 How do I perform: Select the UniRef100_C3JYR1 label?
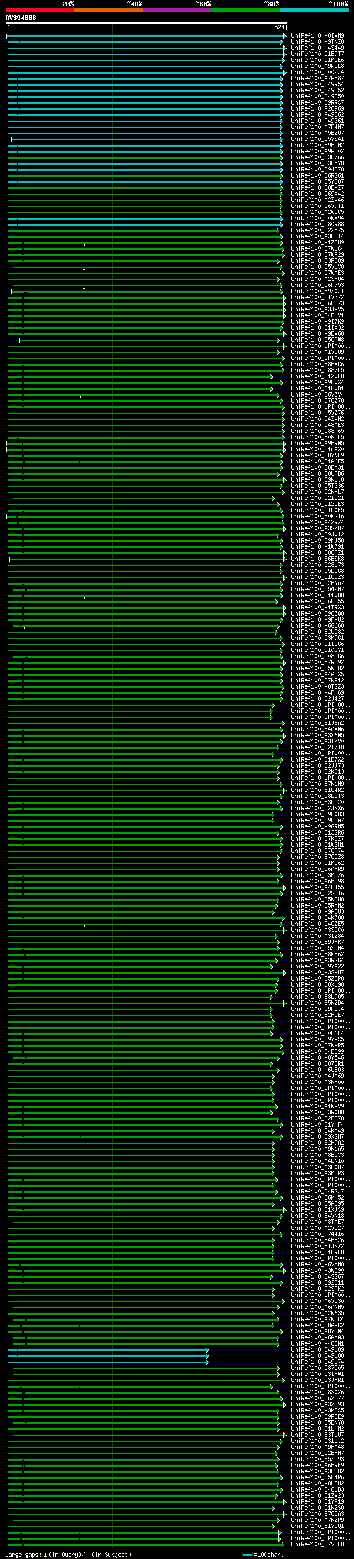pos(317,1380)
